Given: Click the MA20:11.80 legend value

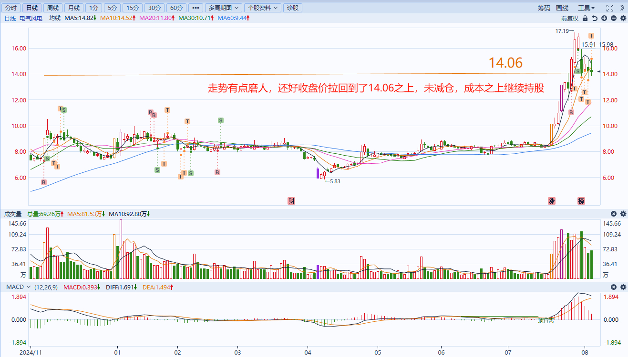Looking at the screenshot, I should tap(157, 18).
